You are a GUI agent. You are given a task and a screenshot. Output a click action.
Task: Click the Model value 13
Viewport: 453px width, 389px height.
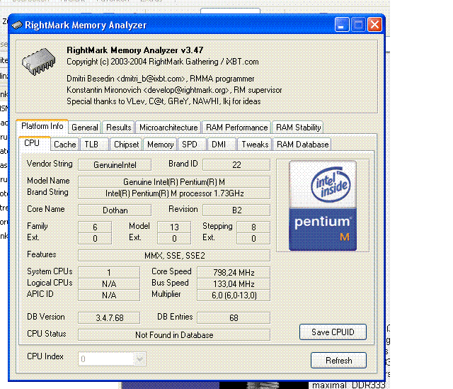(174, 227)
